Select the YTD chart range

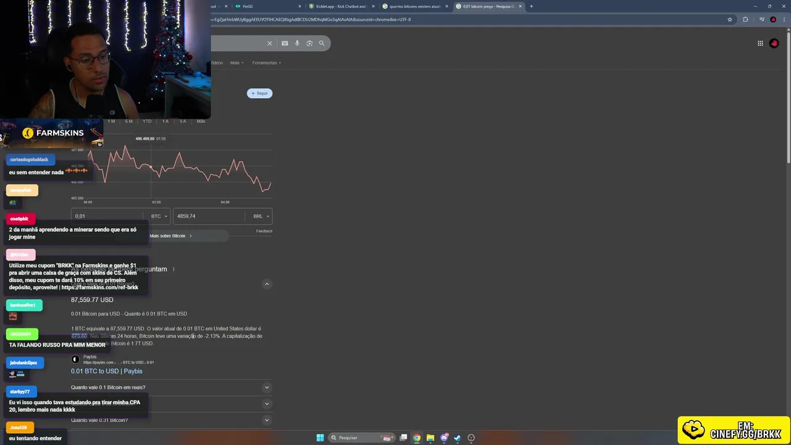pos(147,121)
